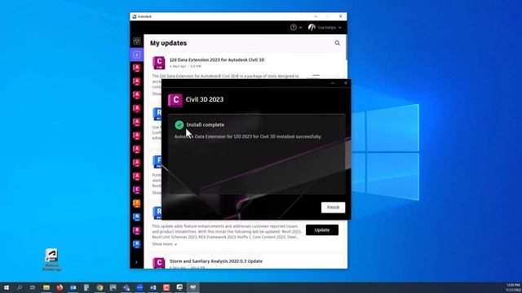Click the Civil 3D 2023 installer logo
This screenshot has height=293, width=522.
(175, 100)
